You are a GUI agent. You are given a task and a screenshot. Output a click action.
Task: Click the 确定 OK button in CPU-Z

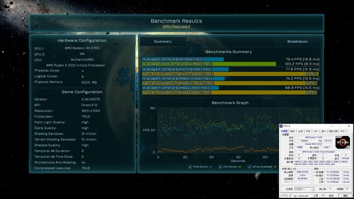[x=345, y=195]
